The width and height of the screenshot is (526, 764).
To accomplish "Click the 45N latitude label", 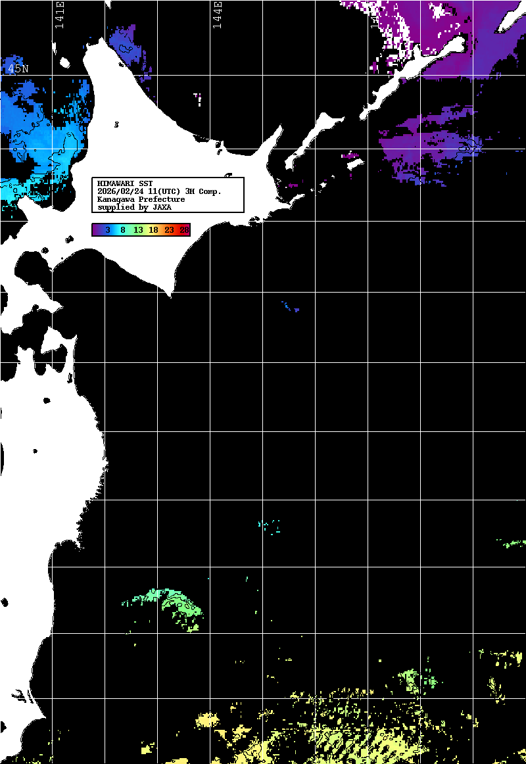I will click(x=18, y=68).
